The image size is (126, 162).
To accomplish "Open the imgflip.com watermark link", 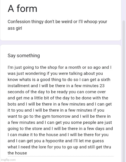I will click(8, 160).
